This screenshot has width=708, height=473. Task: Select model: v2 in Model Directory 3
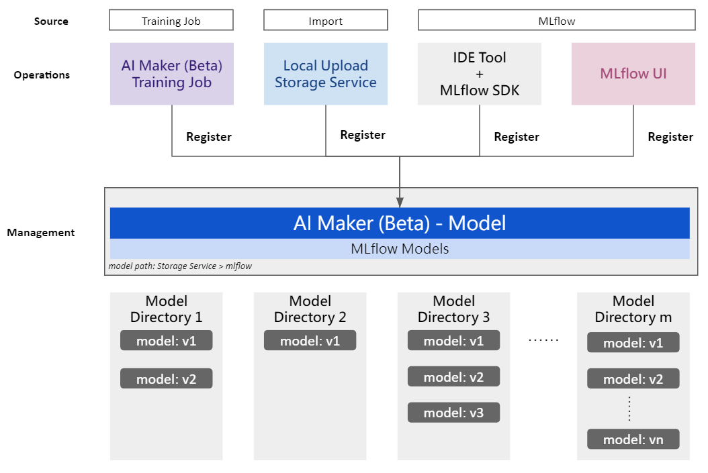tap(454, 376)
